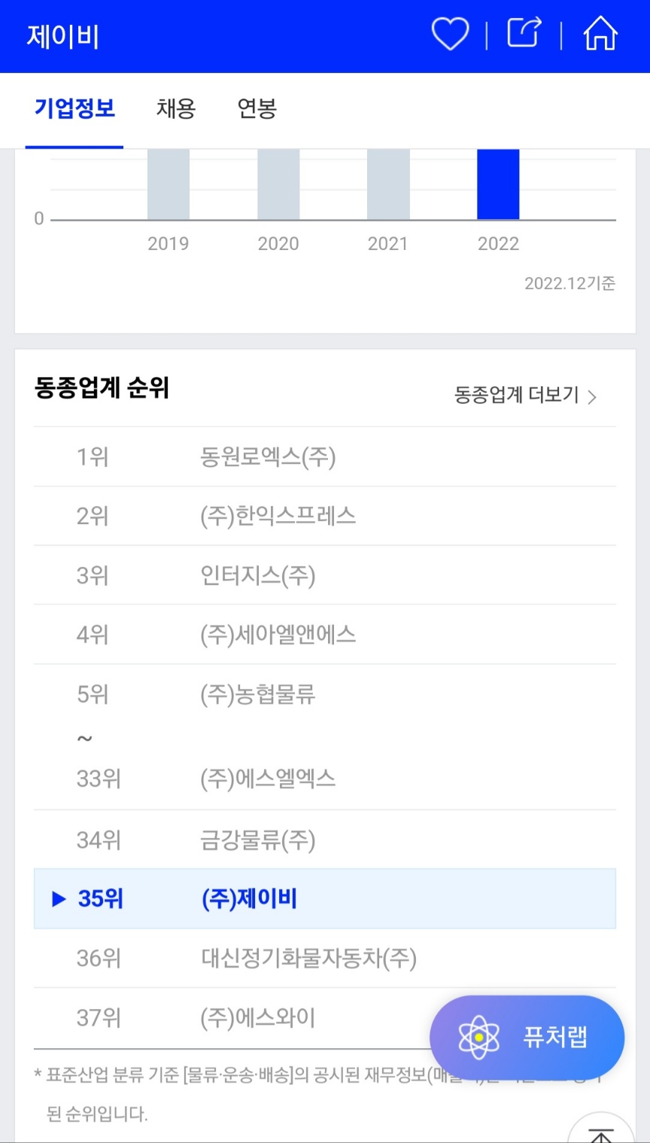Tap the scroll-to-top arrow icon

pos(600,1132)
